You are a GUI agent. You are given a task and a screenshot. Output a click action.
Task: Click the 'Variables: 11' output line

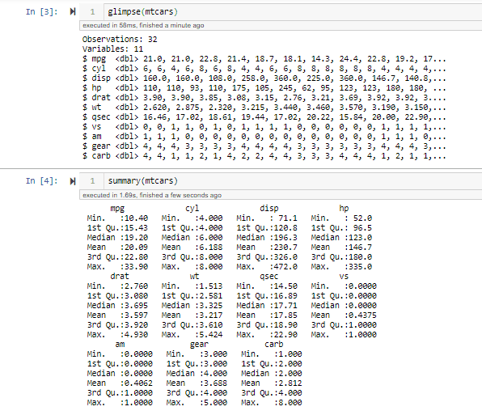(x=112, y=49)
